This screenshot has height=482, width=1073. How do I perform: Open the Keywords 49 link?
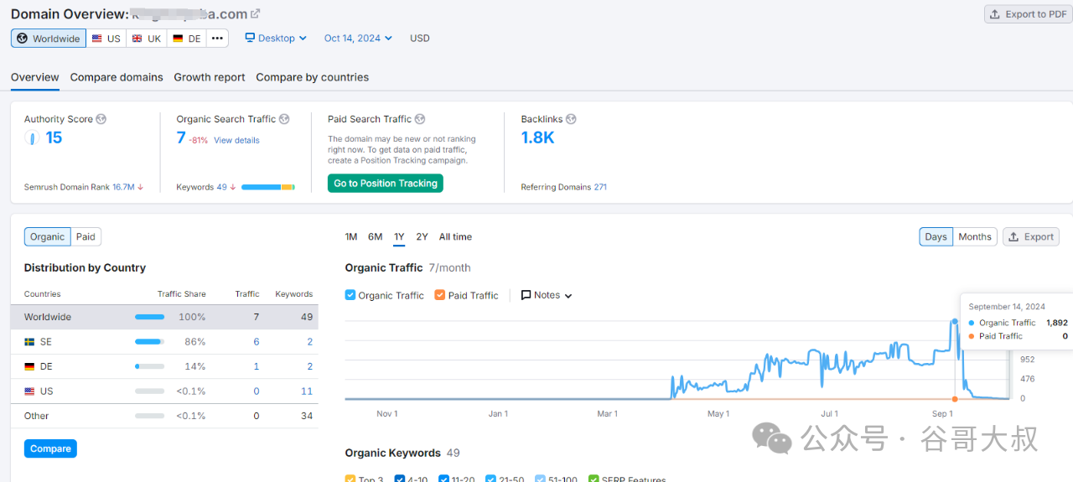(221, 187)
